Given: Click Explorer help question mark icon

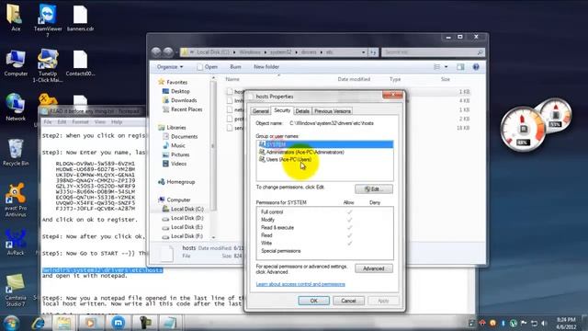Looking at the screenshot, I should click(476, 67).
